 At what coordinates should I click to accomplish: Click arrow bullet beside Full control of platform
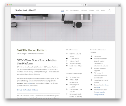click(91, 73)
